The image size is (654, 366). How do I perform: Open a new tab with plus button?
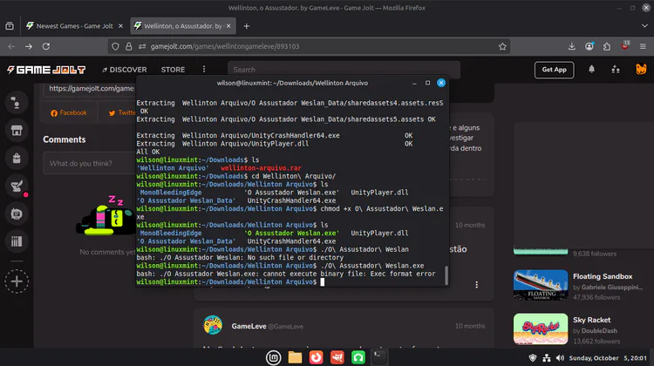247,26
